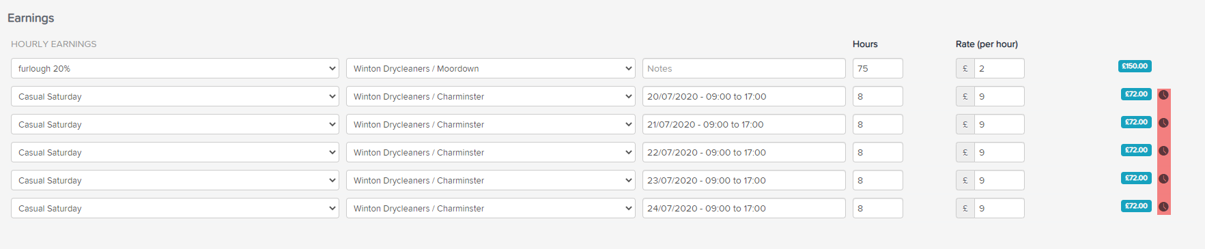The width and height of the screenshot is (1205, 249).
Task: Click the clock icon for 21/07/2020 row
Action: 1163,123
